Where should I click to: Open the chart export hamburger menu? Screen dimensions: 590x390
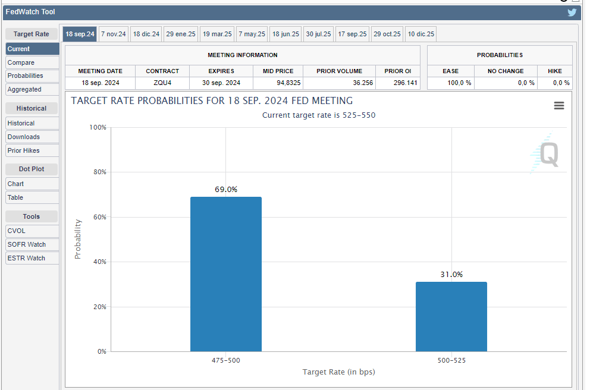coord(558,105)
